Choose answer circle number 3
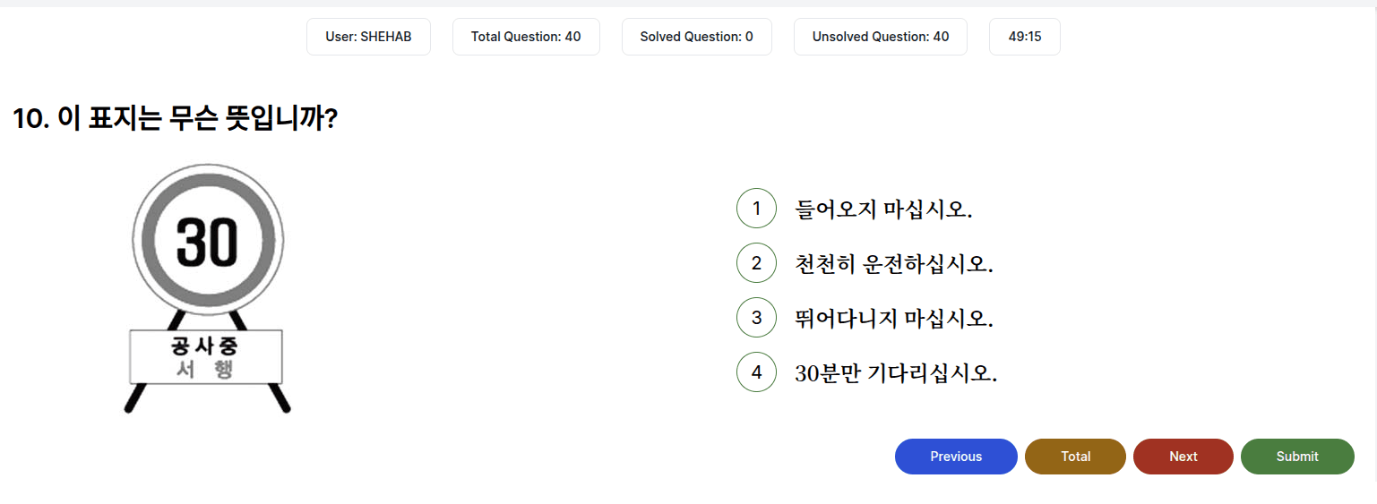Image resolution: width=1377 pixels, height=504 pixels. (756, 318)
